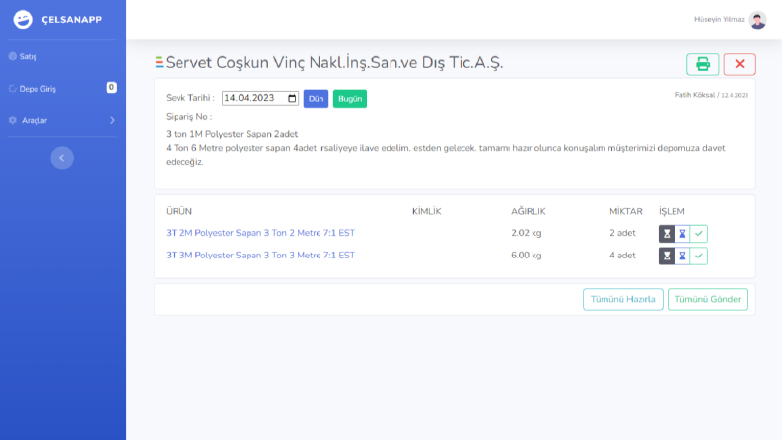Set shipment date with Bugün button
Image resolution: width=782 pixels, height=440 pixels.
pyautogui.click(x=350, y=99)
